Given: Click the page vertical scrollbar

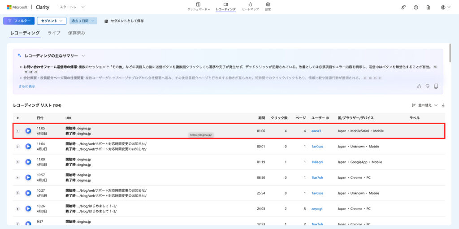Looking at the screenshot, I should click(x=450, y=58).
